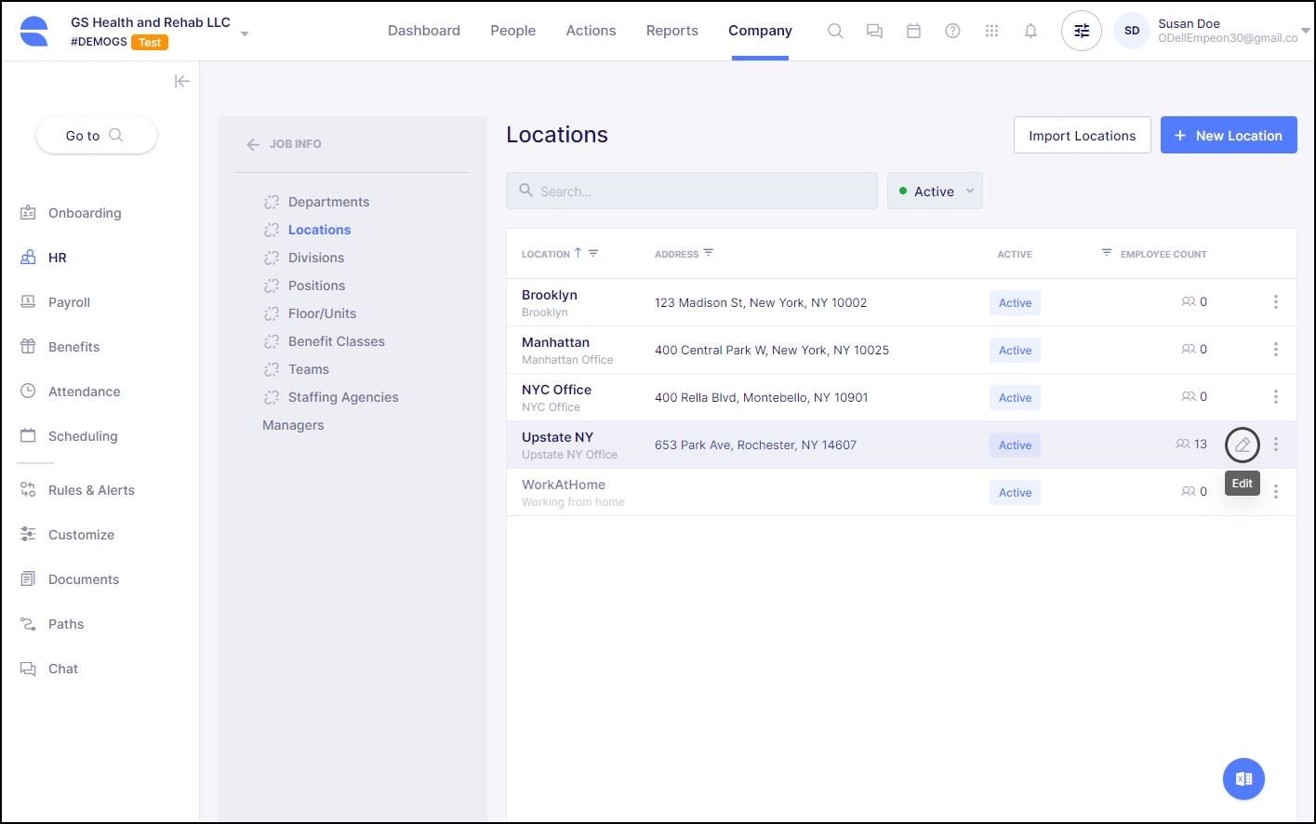Open Positions in Job Info menu
The height and width of the screenshot is (824, 1316).
(x=316, y=286)
